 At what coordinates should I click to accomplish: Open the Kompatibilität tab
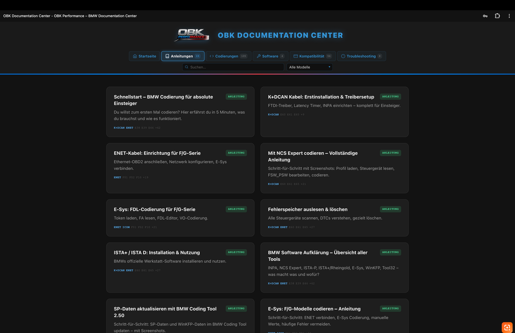click(313, 56)
